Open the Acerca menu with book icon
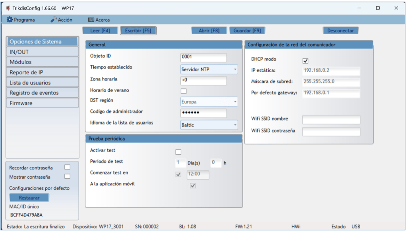Screen dimensions: 406x231 [99, 20]
